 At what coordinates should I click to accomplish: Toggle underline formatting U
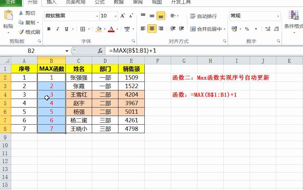[66, 29]
